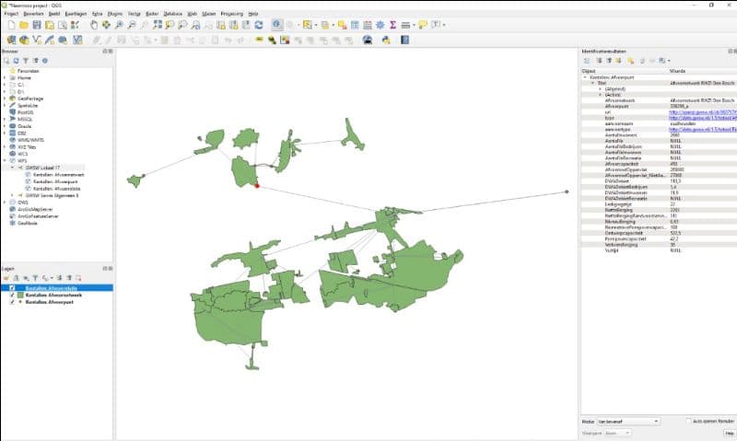This screenshot has height=441, width=737.
Task: Click the Save Project icon
Action: [37, 25]
